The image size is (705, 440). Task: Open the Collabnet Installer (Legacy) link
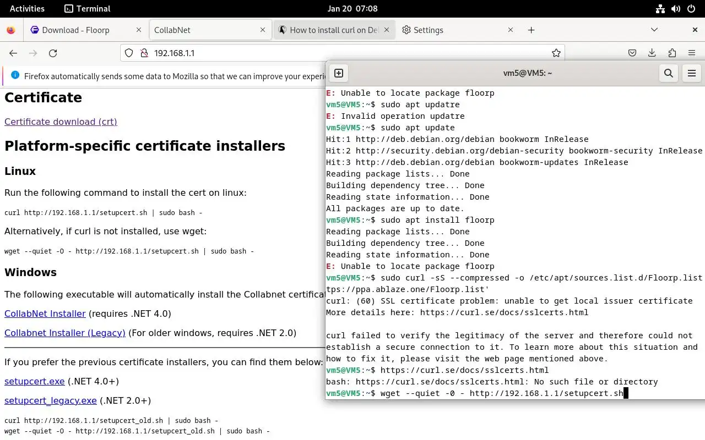pyautogui.click(x=65, y=333)
